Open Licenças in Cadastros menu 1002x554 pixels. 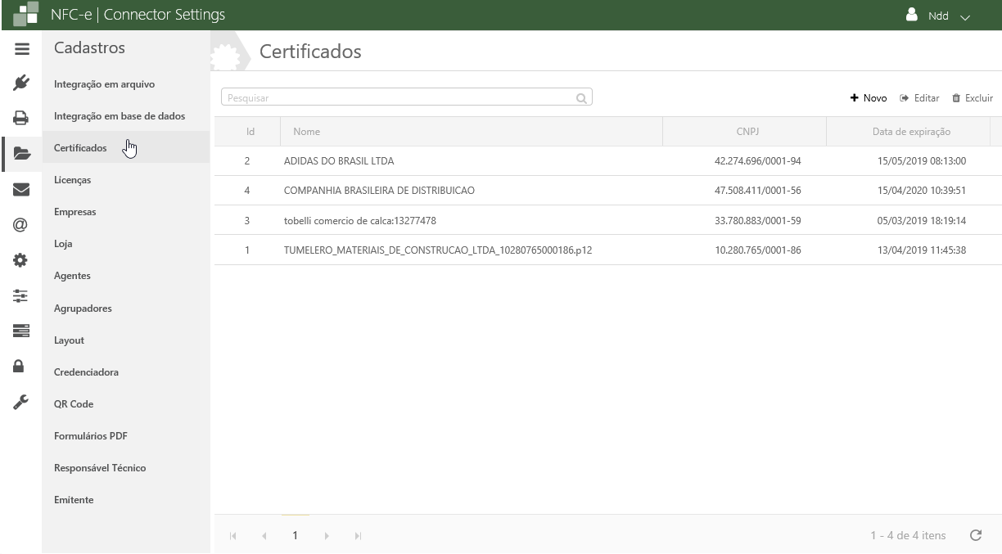click(73, 180)
